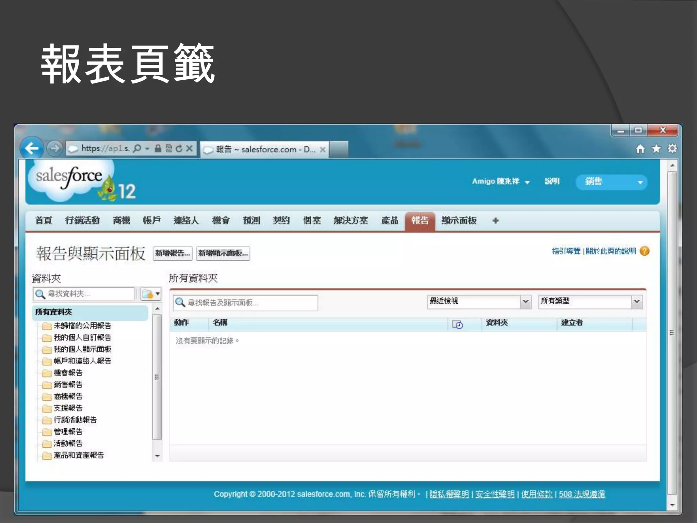Screen dimensions: 697x523
Task: Select 所有資料夾 in the folder list
Action: click(90, 312)
